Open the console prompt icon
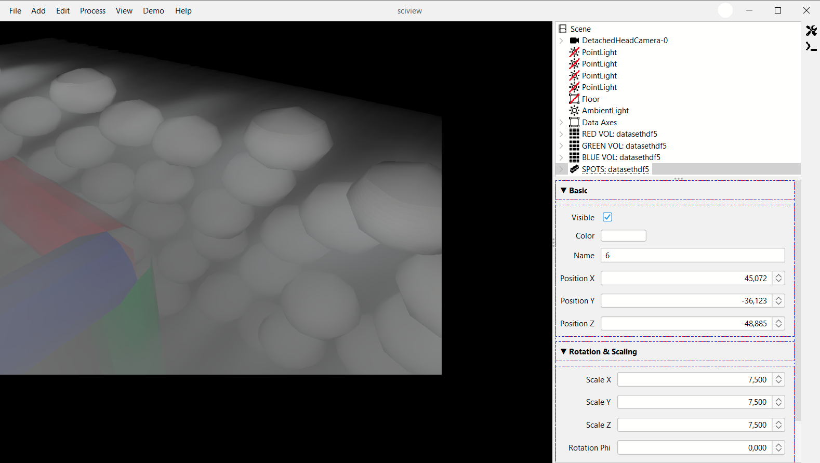 coord(811,47)
